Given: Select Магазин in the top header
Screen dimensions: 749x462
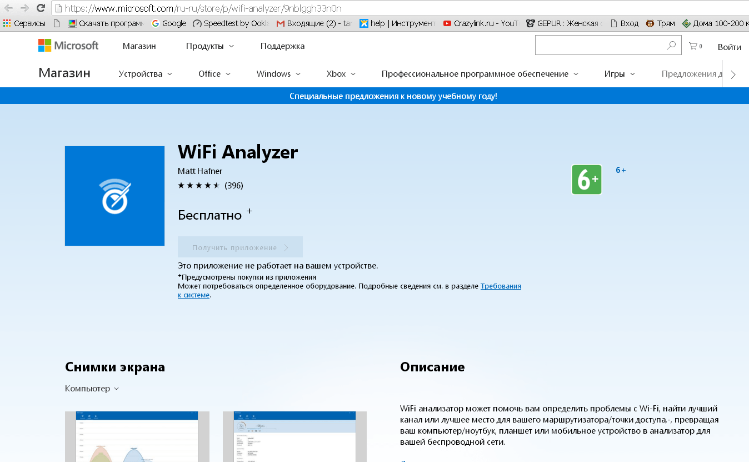Looking at the screenshot, I should tap(139, 46).
